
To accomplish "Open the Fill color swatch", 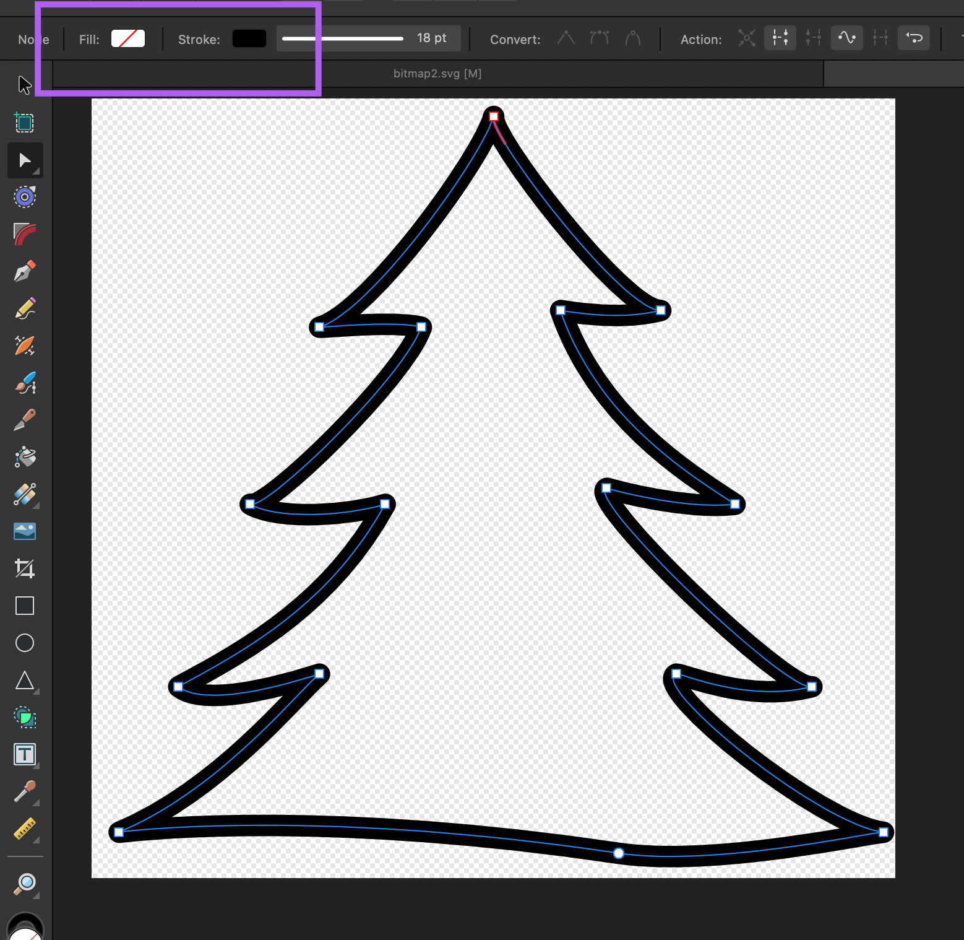I will tap(127, 38).
